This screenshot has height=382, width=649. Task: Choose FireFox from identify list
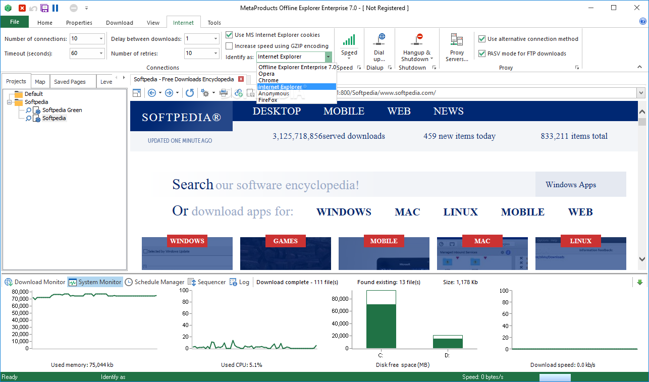click(x=296, y=100)
